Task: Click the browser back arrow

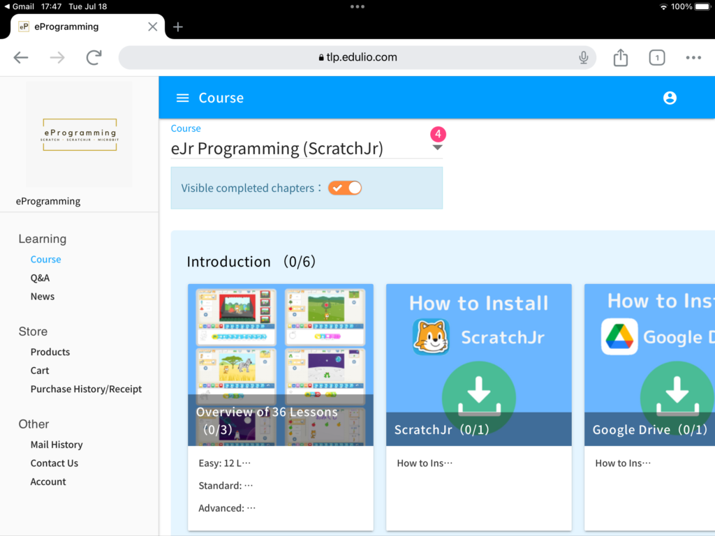Action: click(20, 57)
